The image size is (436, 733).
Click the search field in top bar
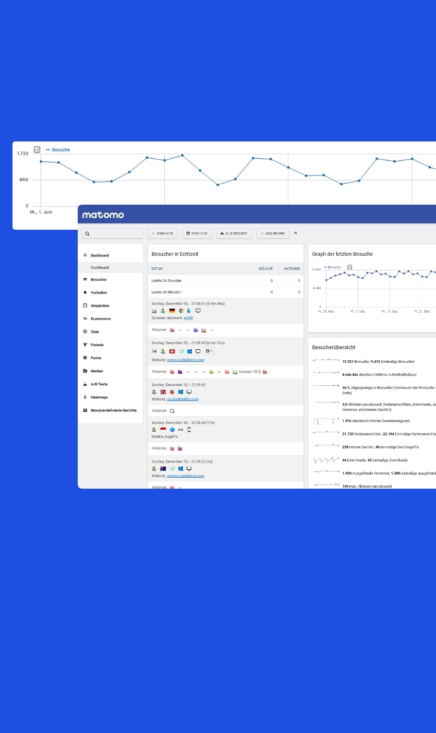pos(113,233)
